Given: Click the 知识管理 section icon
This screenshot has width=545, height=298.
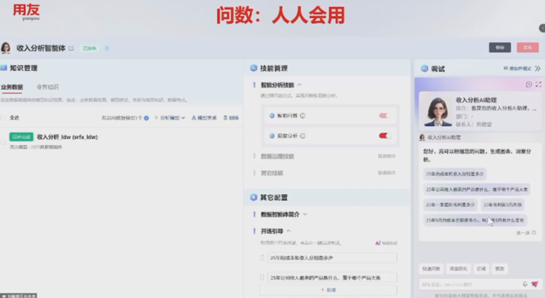Looking at the screenshot, I should [4, 68].
